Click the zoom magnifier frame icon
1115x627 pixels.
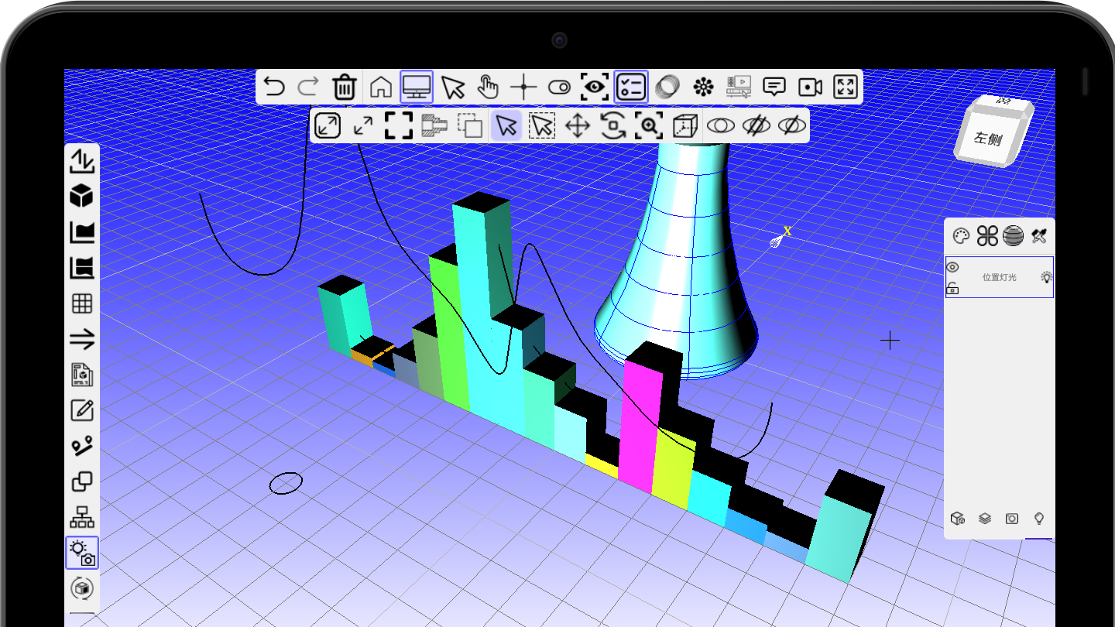(x=648, y=125)
